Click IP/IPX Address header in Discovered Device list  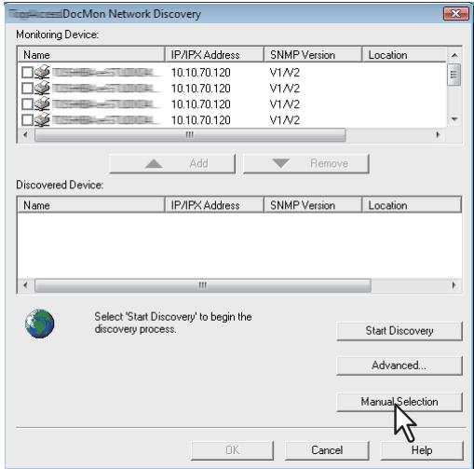point(214,205)
